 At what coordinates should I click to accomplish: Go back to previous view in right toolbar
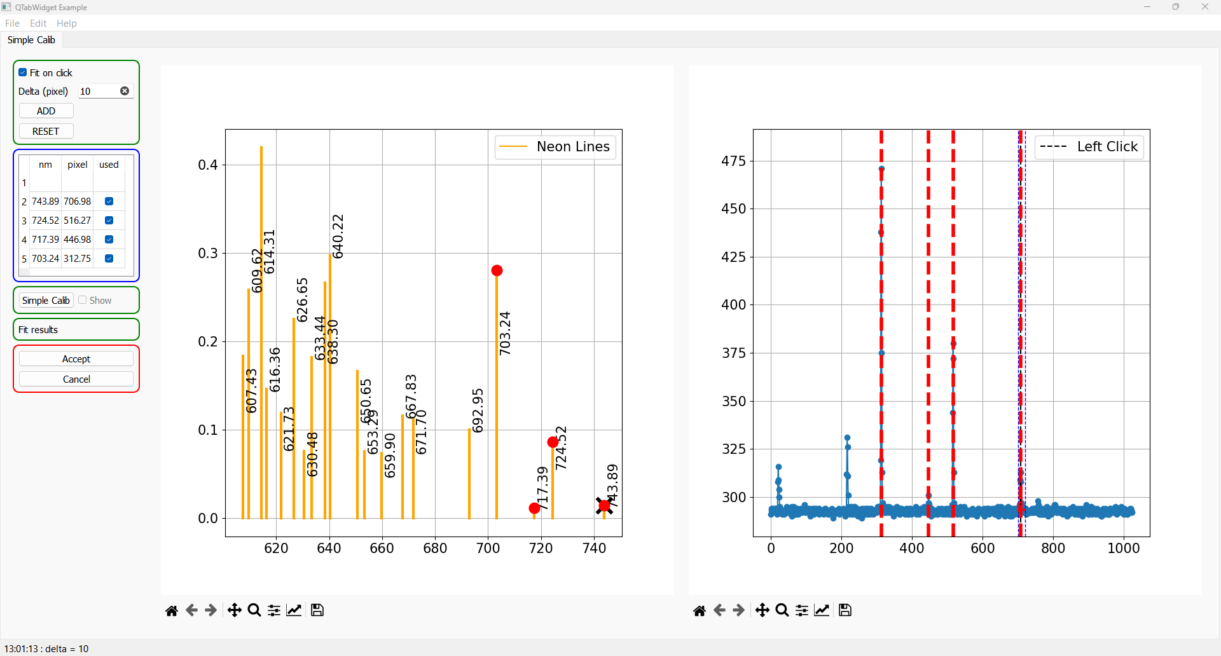click(719, 611)
